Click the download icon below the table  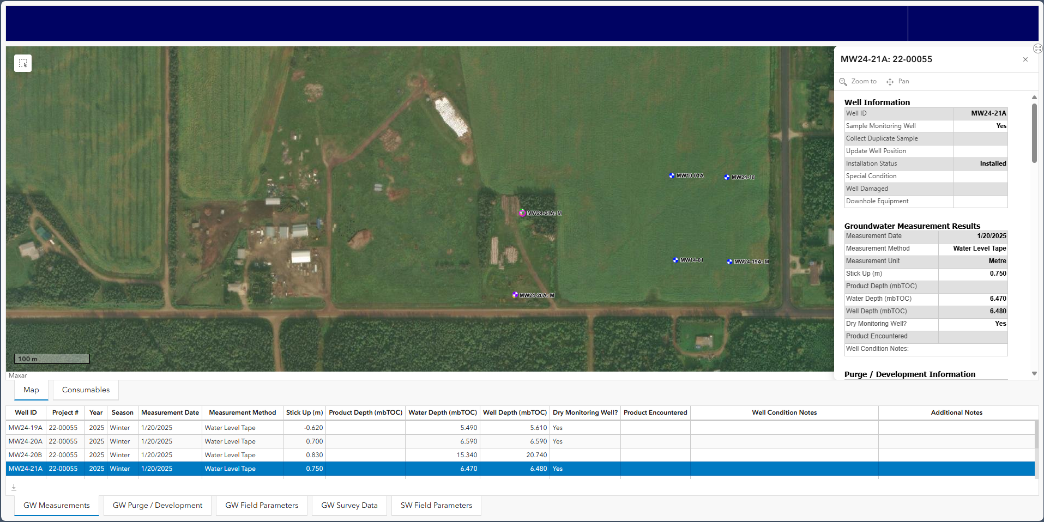coord(14,487)
